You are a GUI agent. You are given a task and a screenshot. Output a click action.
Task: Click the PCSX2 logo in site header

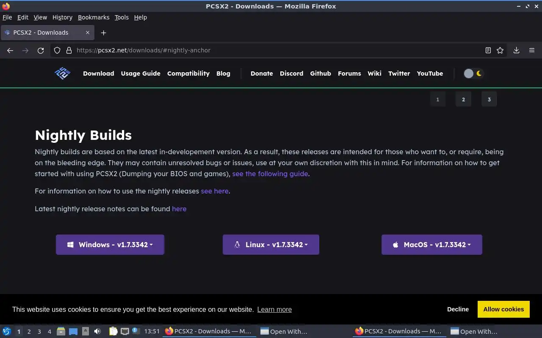(62, 74)
